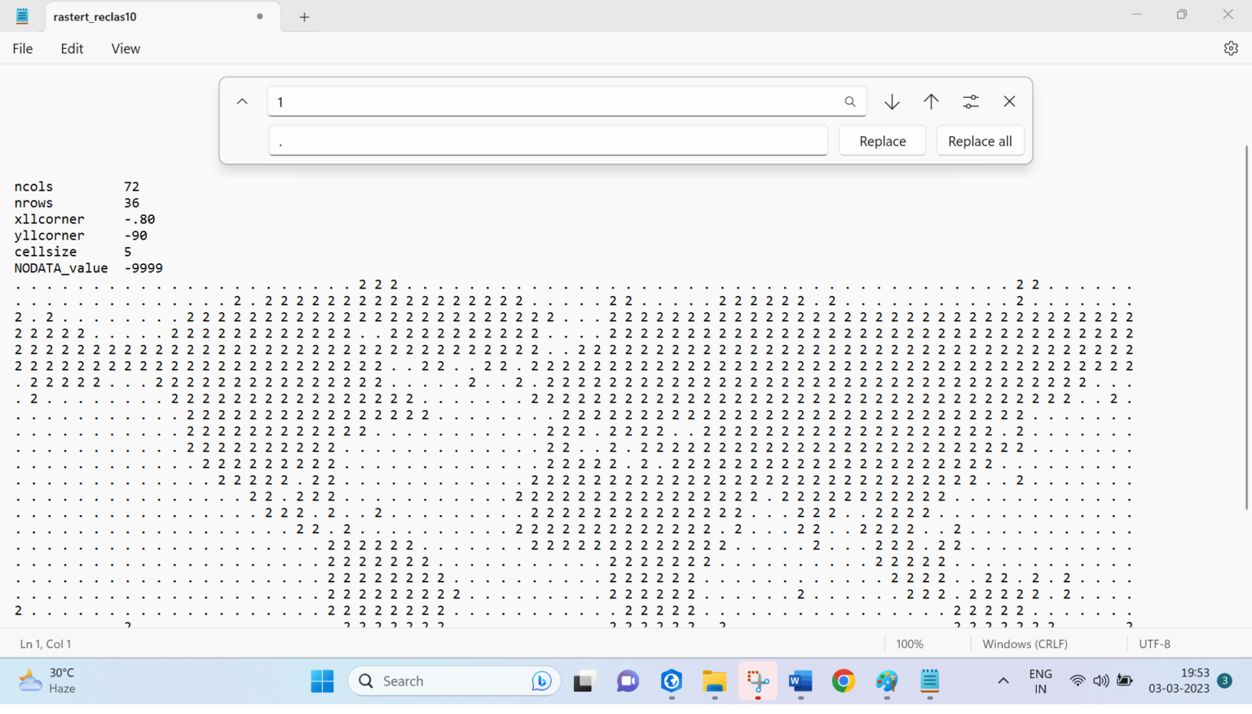Dismiss the find bar with its X icon
This screenshot has width=1252, height=714.
[x=1009, y=101]
